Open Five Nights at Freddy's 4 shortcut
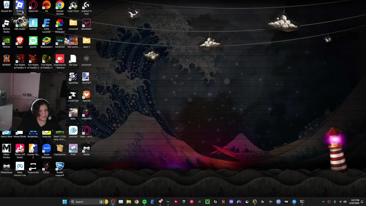366x206 pixels. 20,62
